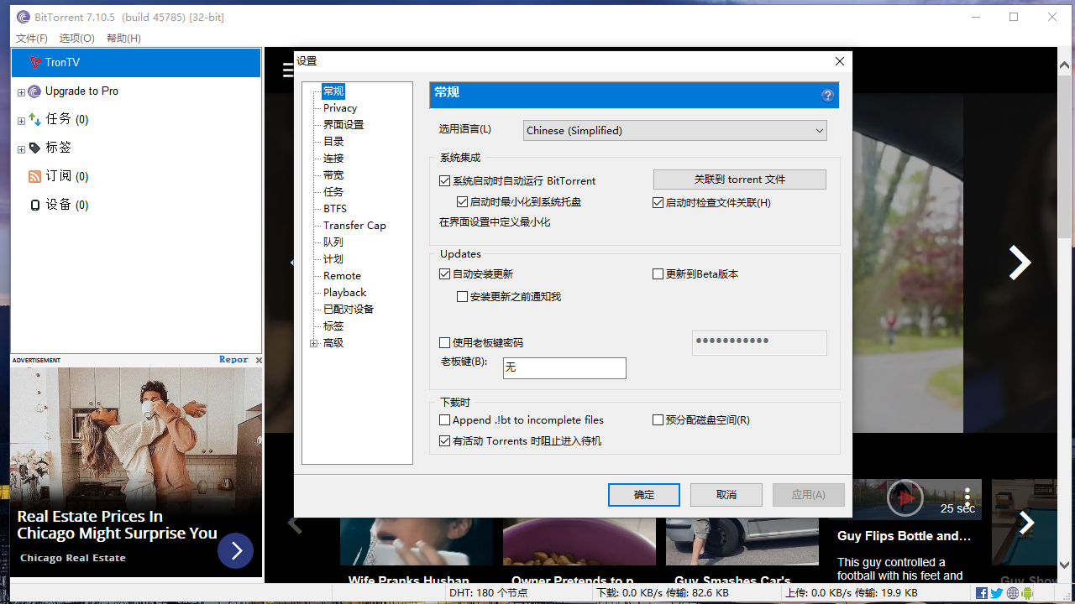Expand the 标签 sidebar section
Screen dimensions: 1075x604
[21, 148]
